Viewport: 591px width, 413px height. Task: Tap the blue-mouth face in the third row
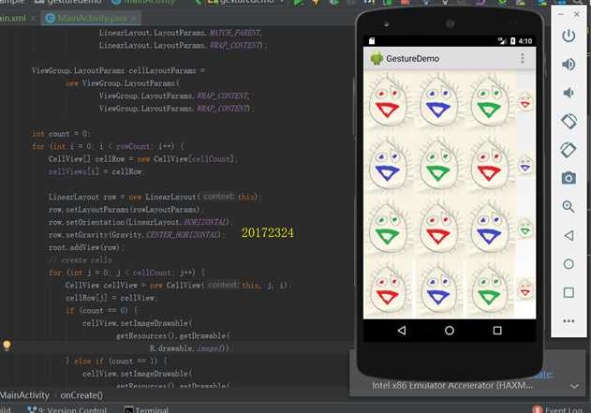click(490, 228)
